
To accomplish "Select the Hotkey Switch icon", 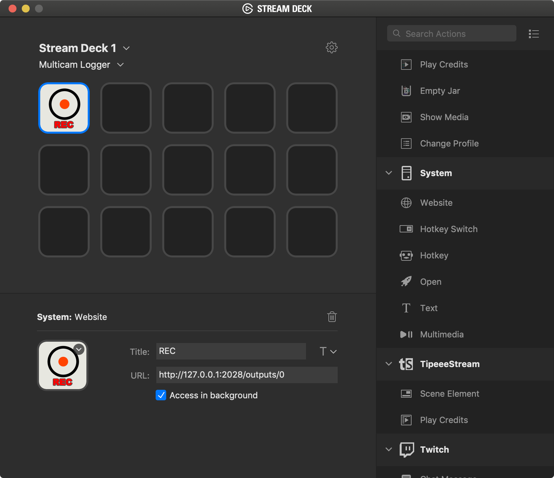I will tap(406, 229).
